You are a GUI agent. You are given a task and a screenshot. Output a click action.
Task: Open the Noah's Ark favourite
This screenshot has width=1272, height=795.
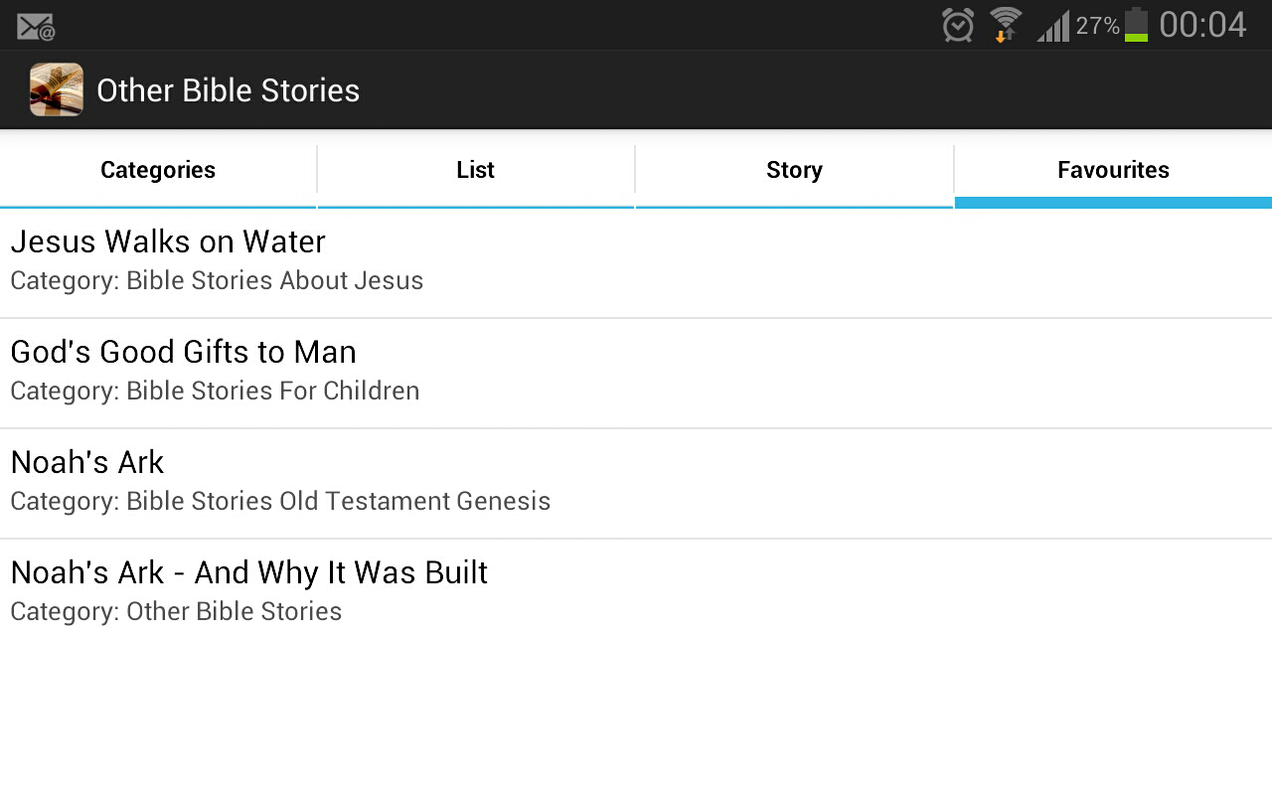(x=87, y=463)
